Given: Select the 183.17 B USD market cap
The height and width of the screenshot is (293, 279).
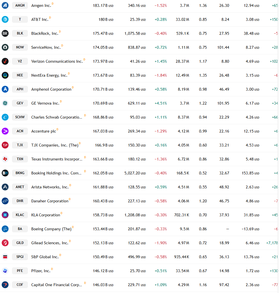Looking at the screenshot, I should coord(103,6).
